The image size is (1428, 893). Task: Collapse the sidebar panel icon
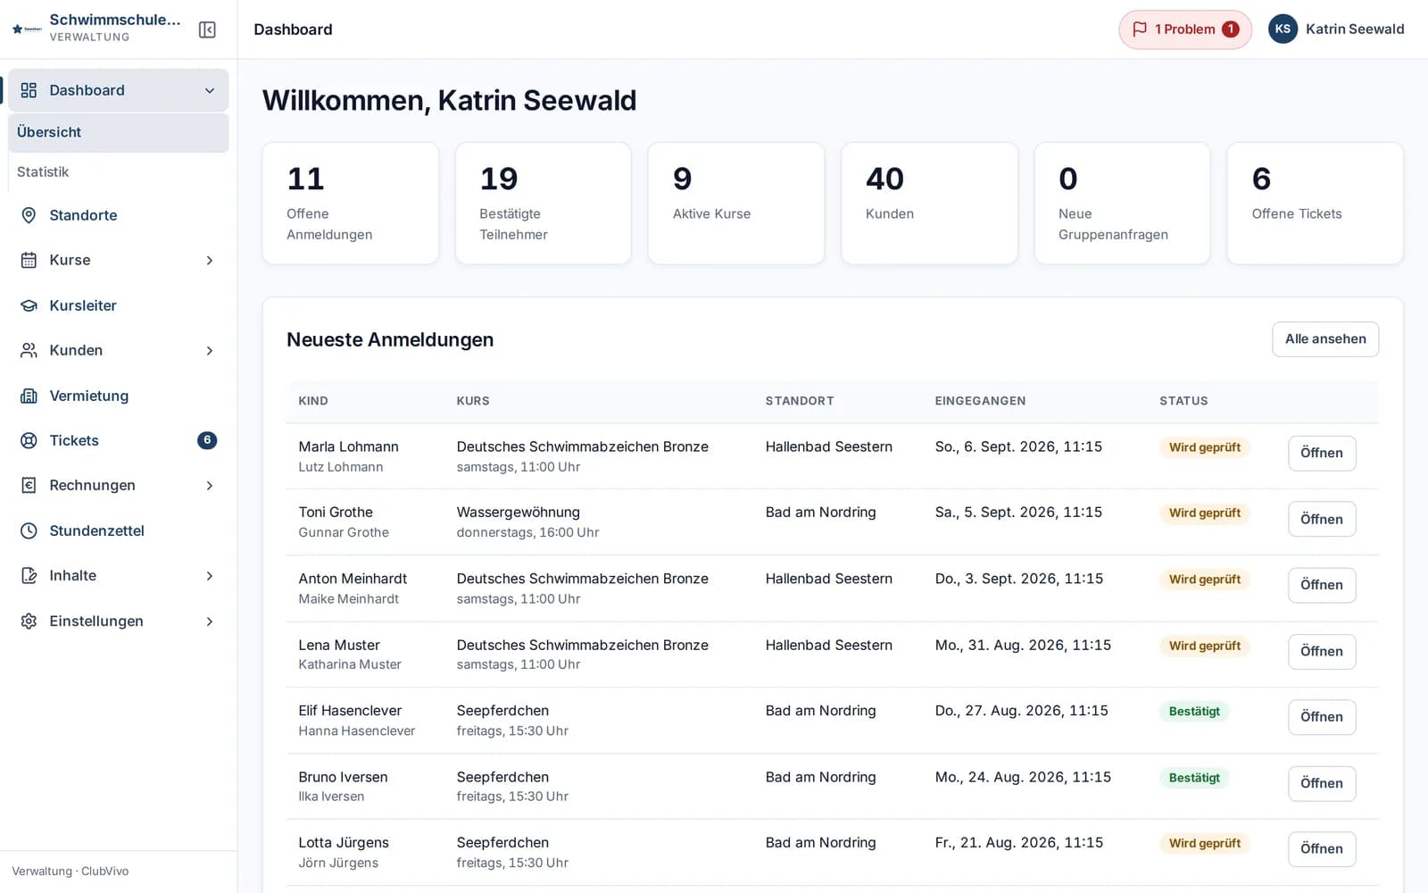click(x=207, y=29)
